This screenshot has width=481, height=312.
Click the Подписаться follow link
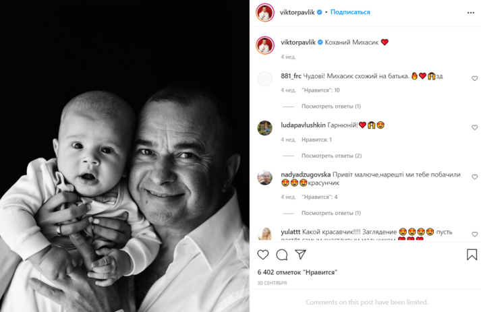coord(350,12)
